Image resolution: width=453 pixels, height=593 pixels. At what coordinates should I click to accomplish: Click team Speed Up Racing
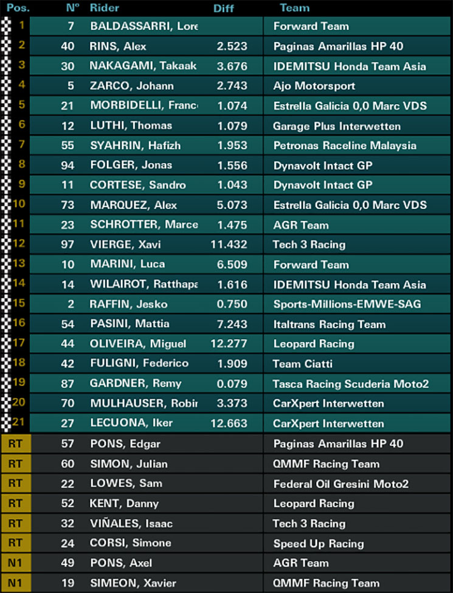tap(319, 544)
